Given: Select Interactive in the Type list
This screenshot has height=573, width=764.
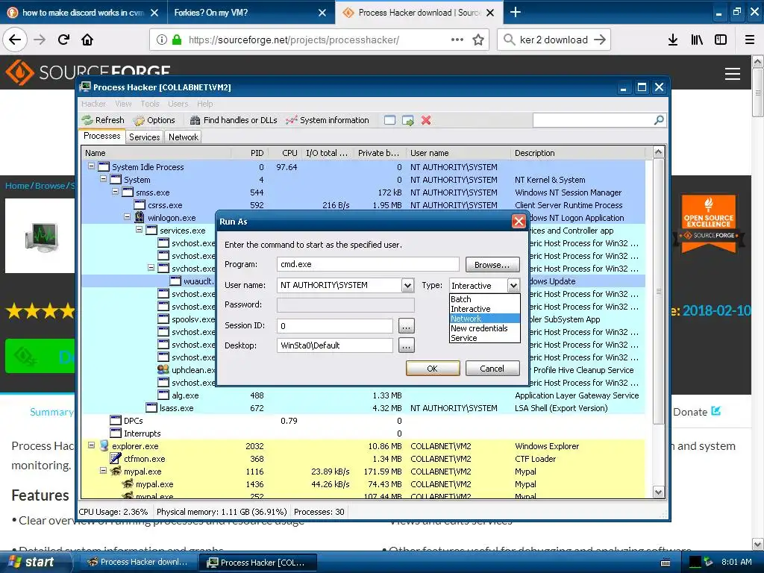Looking at the screenshot, I should 485,309.
